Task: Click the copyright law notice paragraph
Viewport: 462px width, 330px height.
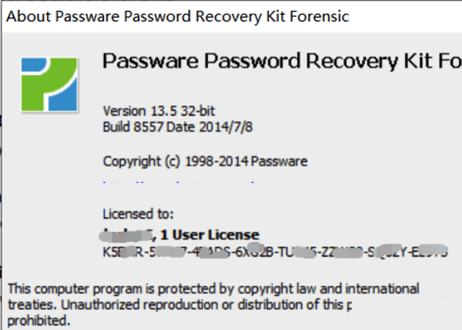Action: 213,305
